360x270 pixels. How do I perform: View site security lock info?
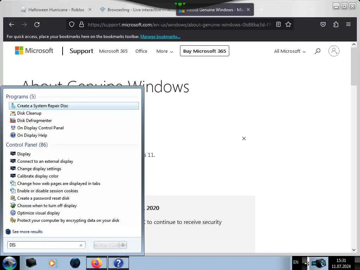[82, 24]
